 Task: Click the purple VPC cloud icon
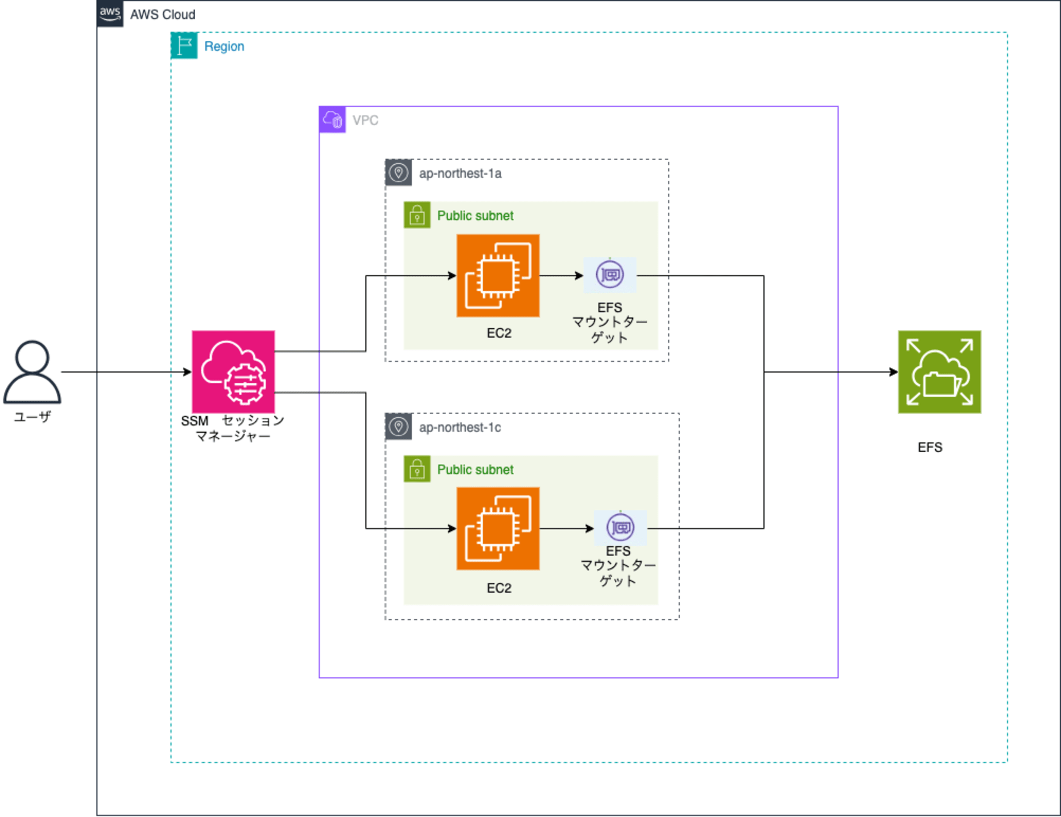(x=333, y=120)
